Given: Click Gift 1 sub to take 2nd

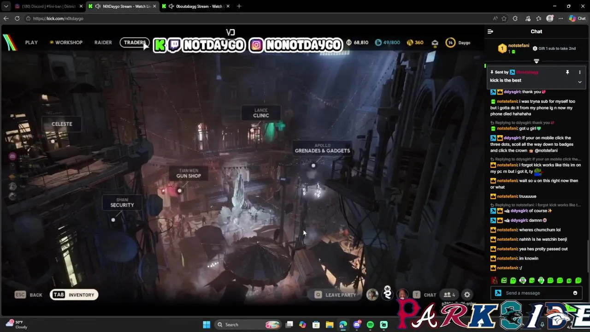Looking at the screenshot, I should point(555,48).
